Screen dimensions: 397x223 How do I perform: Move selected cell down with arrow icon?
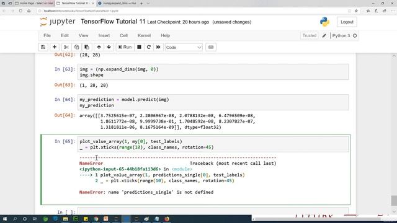[x=109, y=47]
